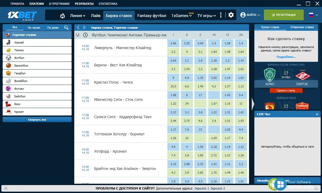Image resolution: width=322 pixels, height=193 pixels.
Task: Select Суонси Сити - Хаддерсфилд Таун match
Action: tap(123, 117)
